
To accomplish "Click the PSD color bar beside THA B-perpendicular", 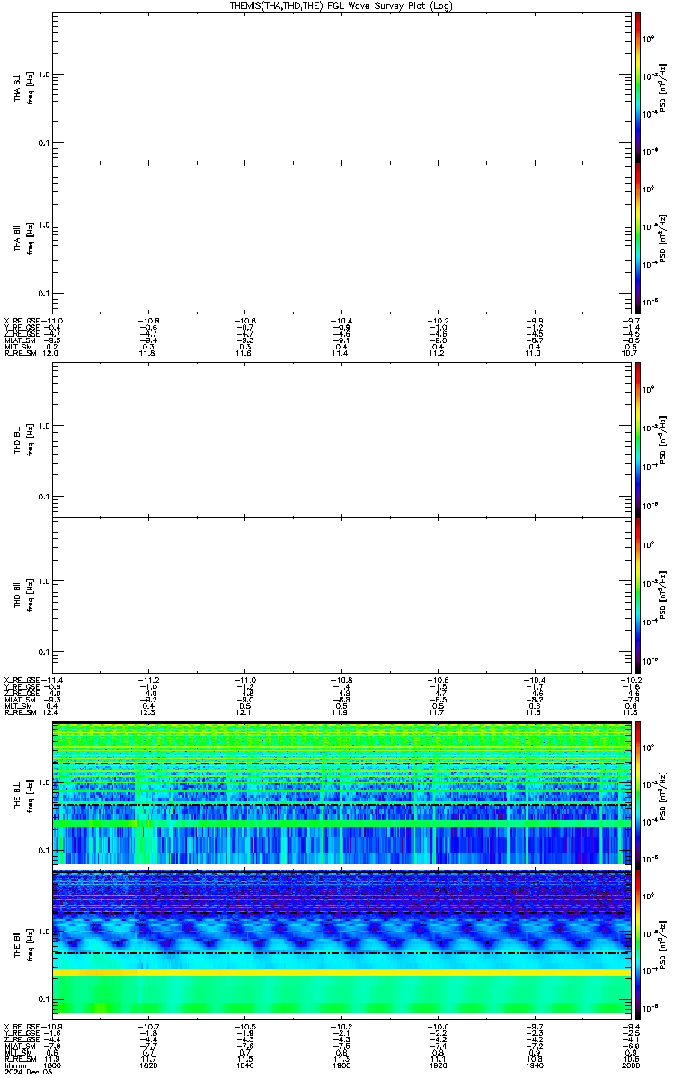I will (x=638, y=86).
